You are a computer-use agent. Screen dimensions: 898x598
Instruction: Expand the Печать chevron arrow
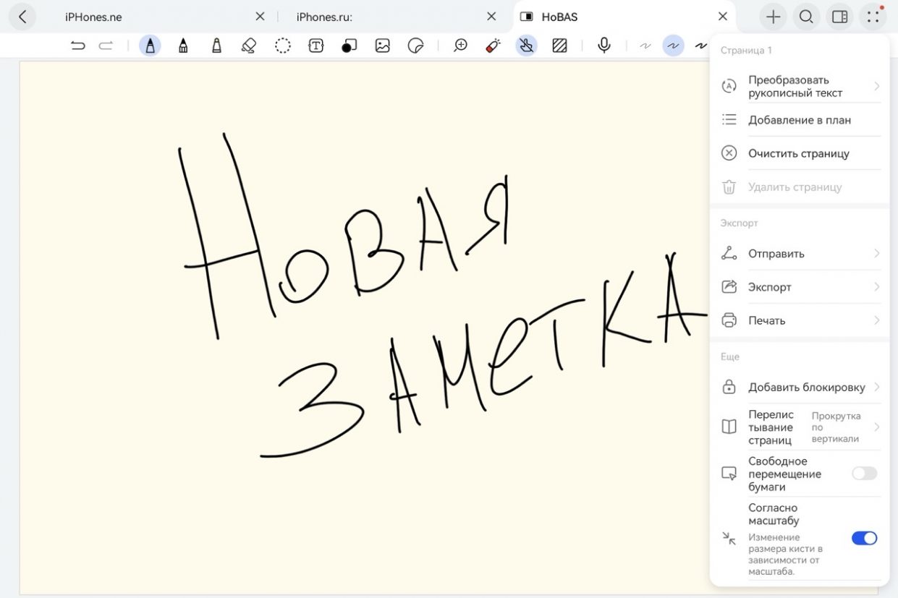point(876,320)
